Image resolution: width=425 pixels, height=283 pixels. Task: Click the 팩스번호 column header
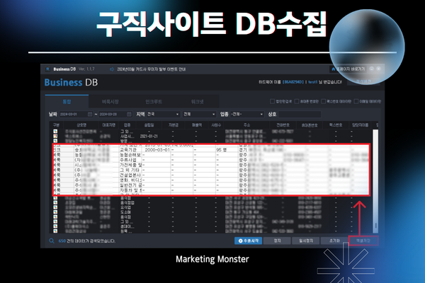coord(336,125)
